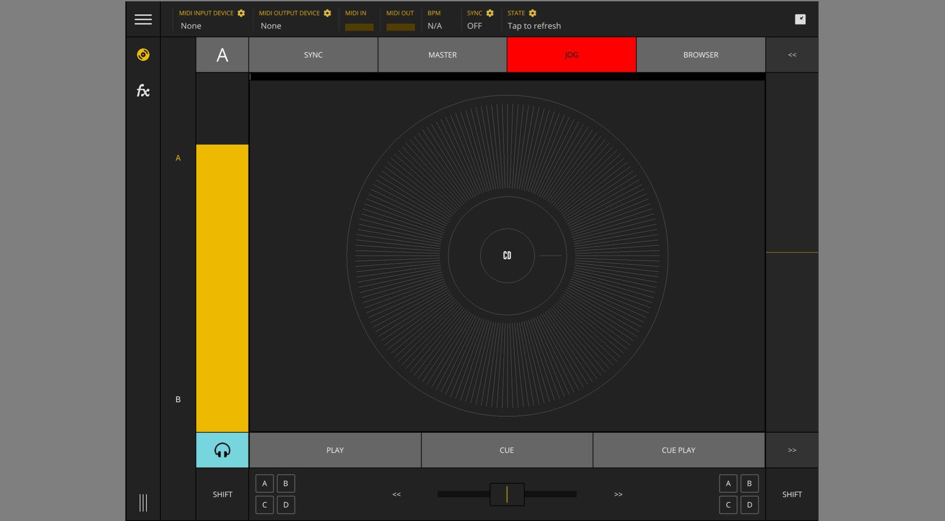The width and height of the screenshot is (945, 521).
Task: Open MIDI input device settings gear
Action: point(241,13)
